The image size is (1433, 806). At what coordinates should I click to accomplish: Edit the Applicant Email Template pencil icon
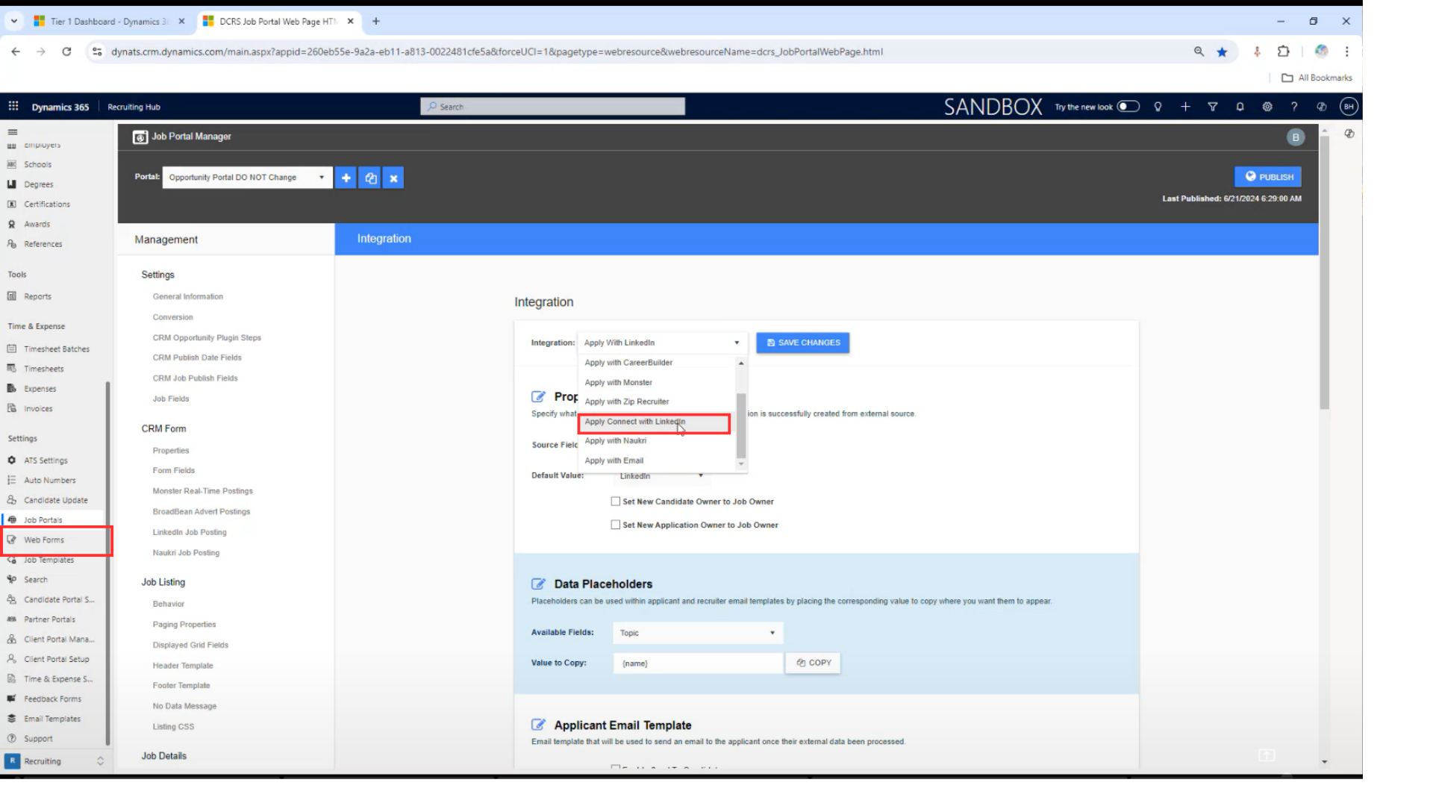tap(538, 725)
